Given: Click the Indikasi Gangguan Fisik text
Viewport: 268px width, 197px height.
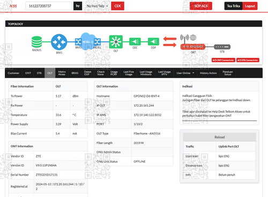Looking at the screenshot, I should [198, 96].
